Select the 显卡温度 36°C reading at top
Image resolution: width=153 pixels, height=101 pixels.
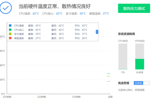point(76,14)
